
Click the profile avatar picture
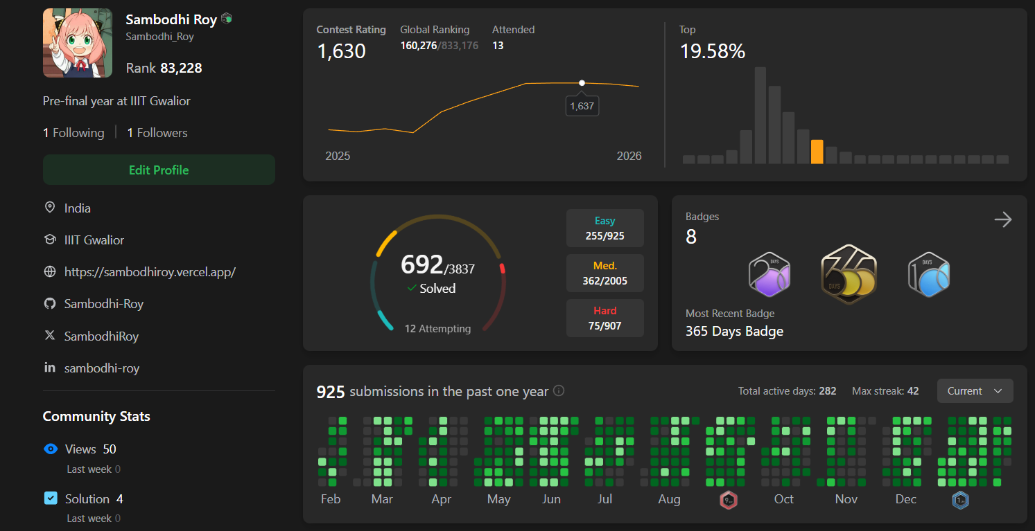(x=78, y=43)
